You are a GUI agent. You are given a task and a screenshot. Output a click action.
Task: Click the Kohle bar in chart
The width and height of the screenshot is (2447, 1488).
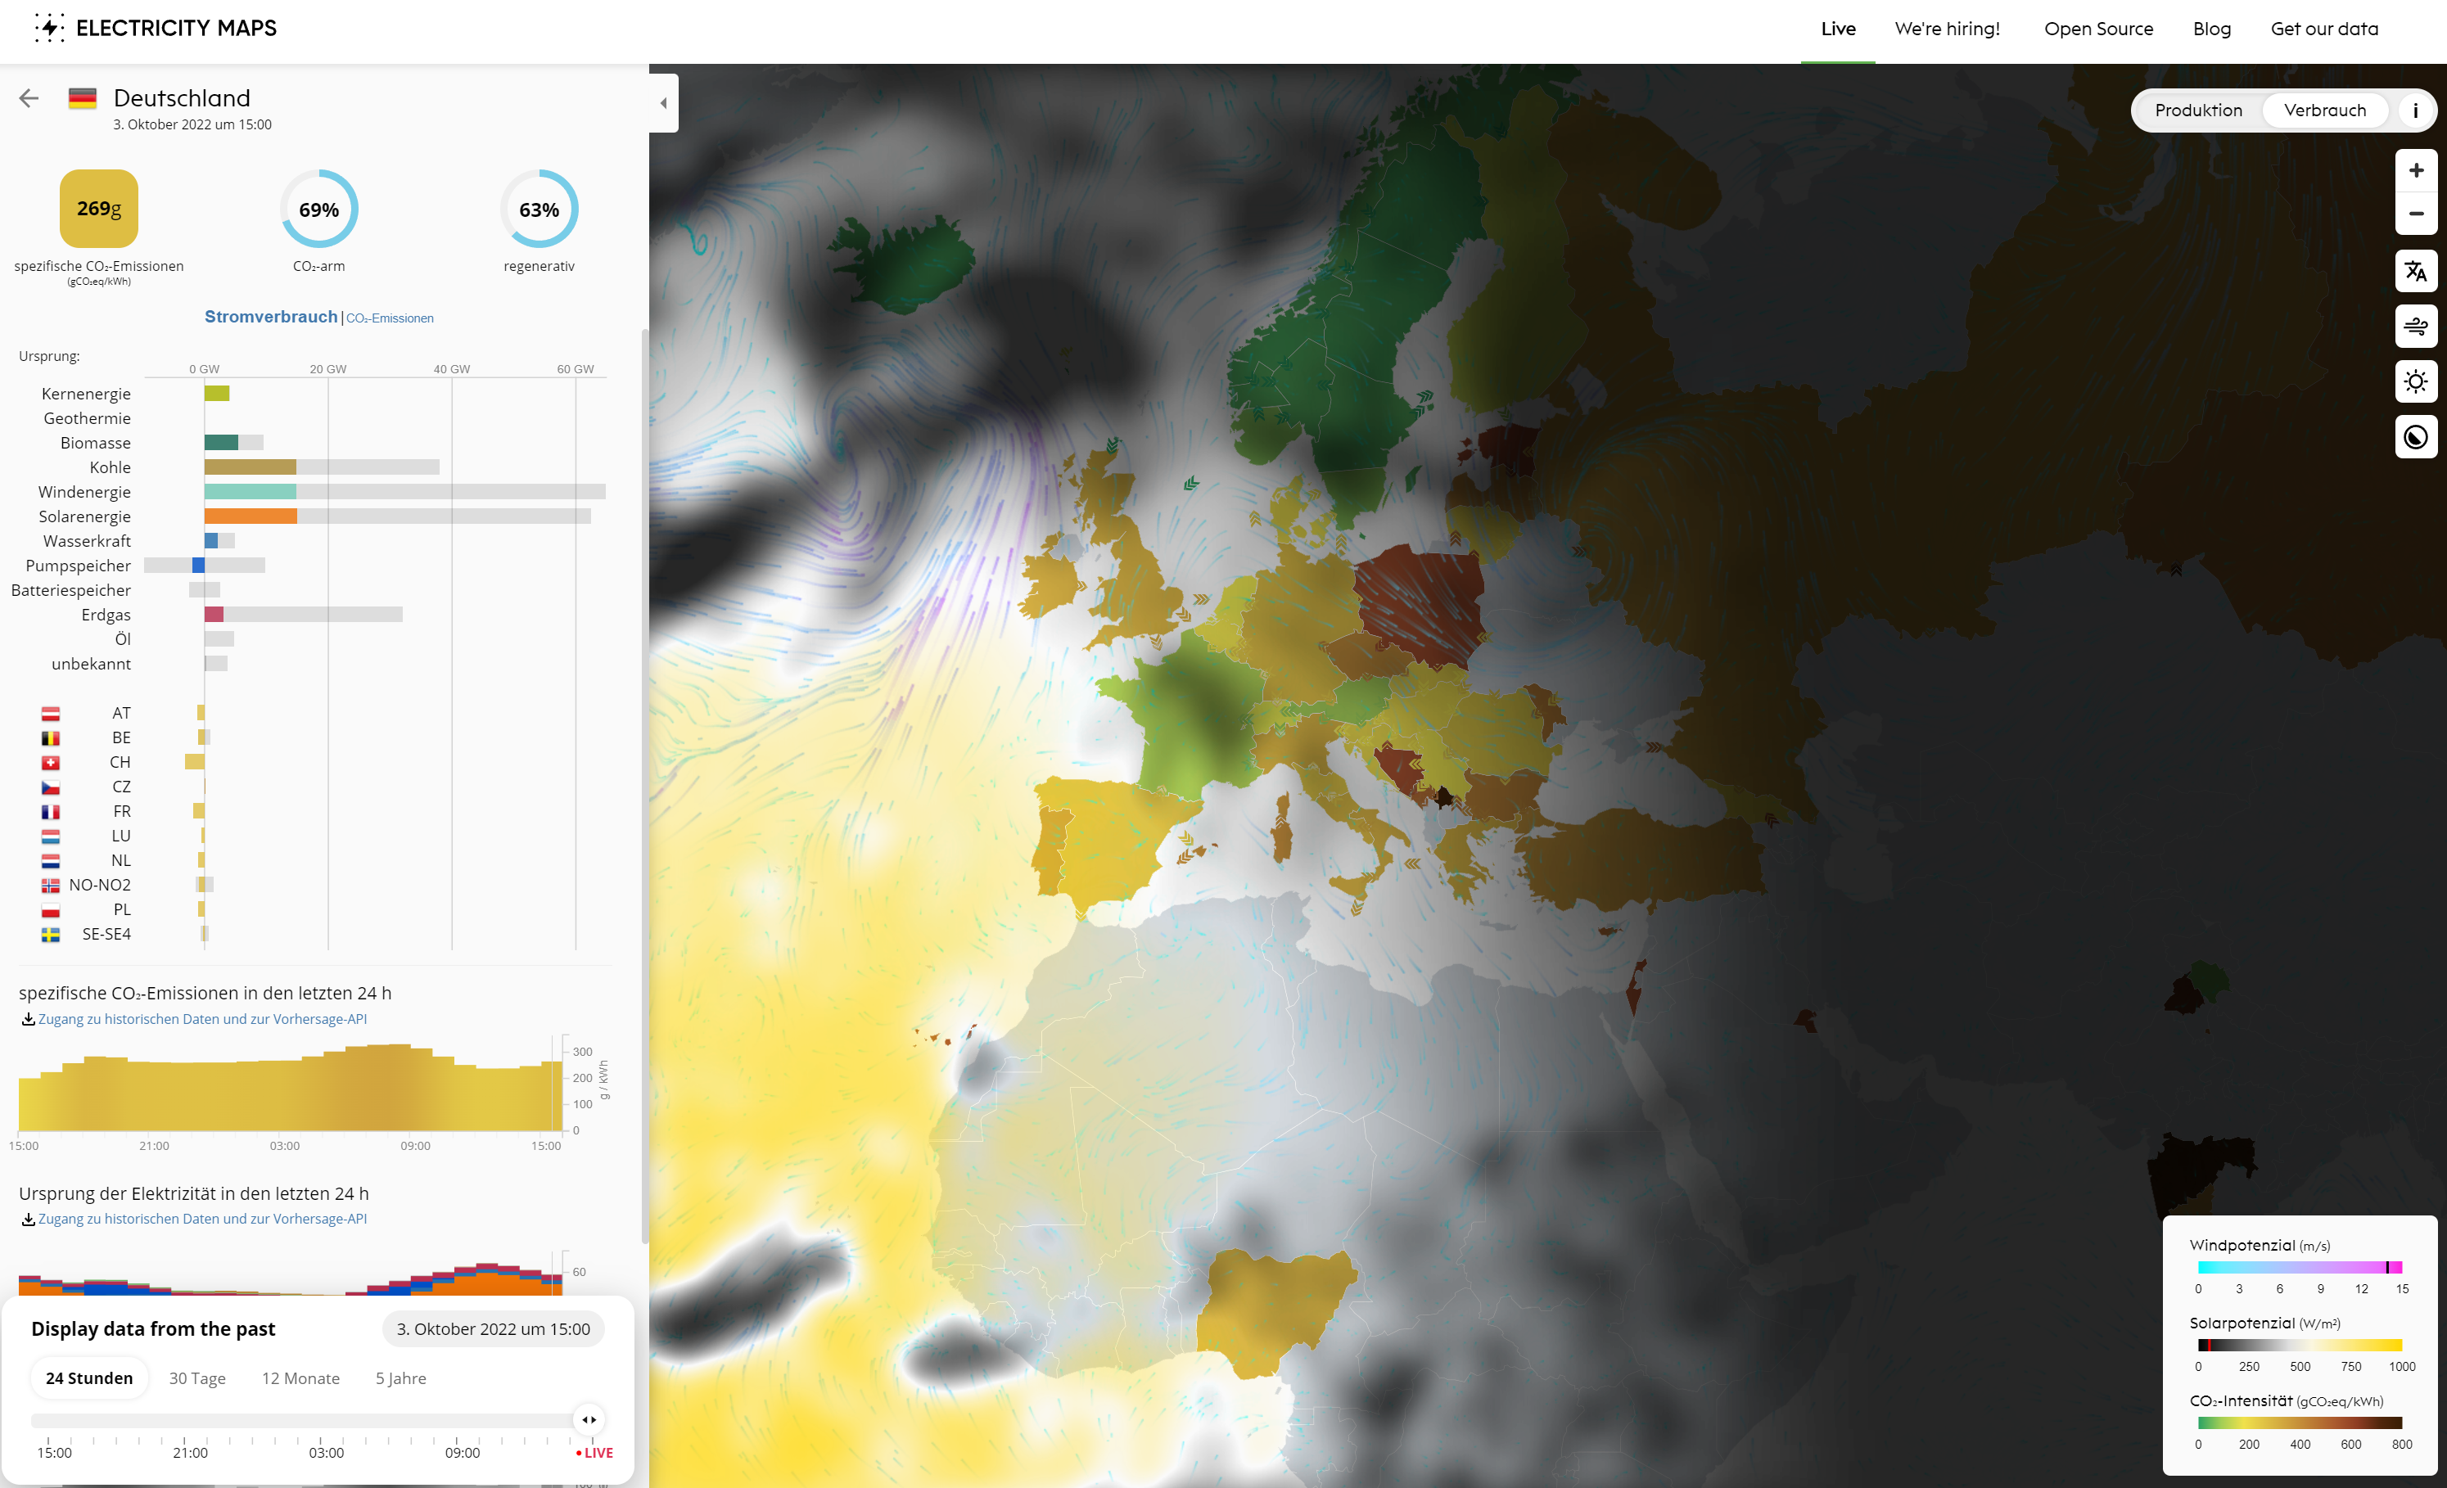[251, 467]
